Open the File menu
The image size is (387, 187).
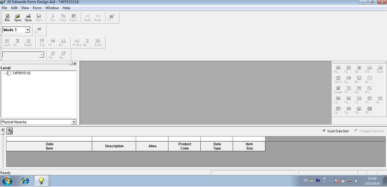4,8
